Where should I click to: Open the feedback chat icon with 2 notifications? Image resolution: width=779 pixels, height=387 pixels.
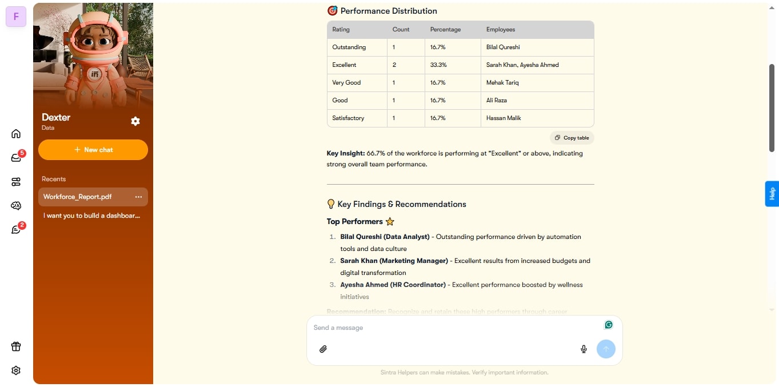click(15, 229)
